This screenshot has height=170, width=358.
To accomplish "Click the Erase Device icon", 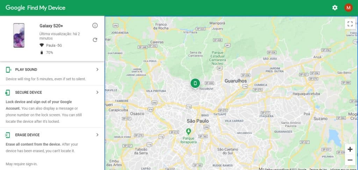I will tap(8, 135).
